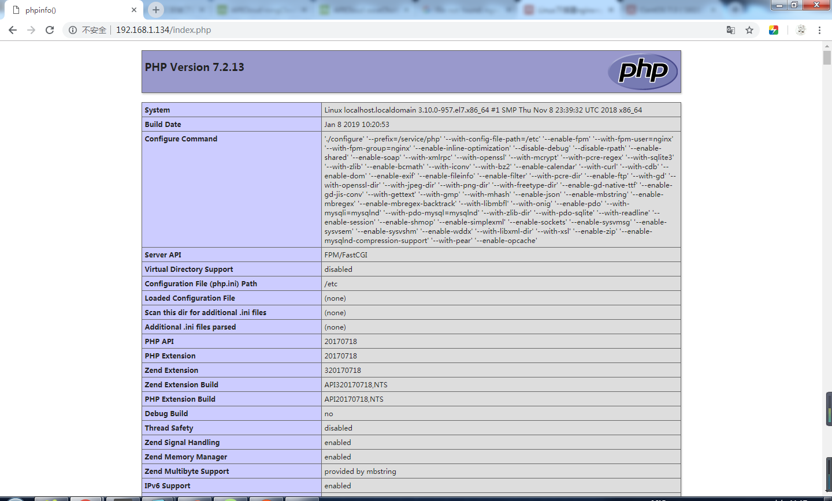This screenshot has width=832, height=501.
Task: Minimize the Chrome window
Action: point(779,5)
